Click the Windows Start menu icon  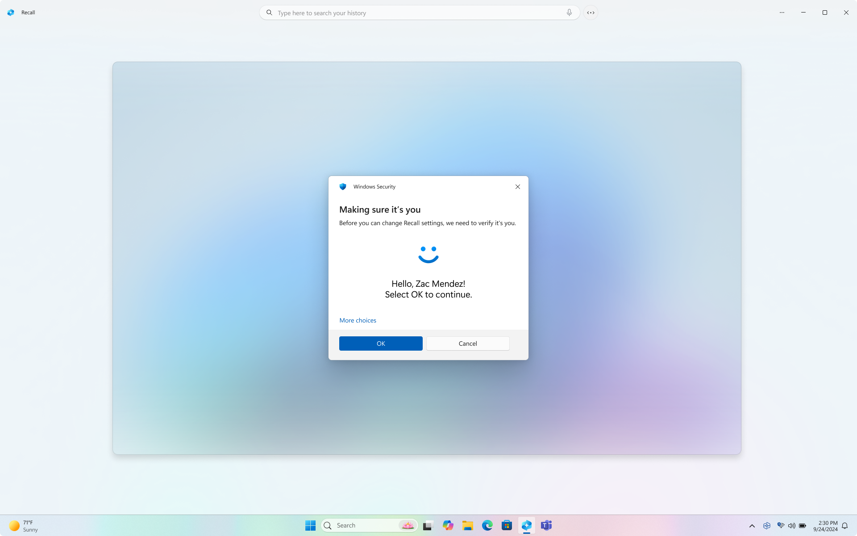[x=310, y=525]
